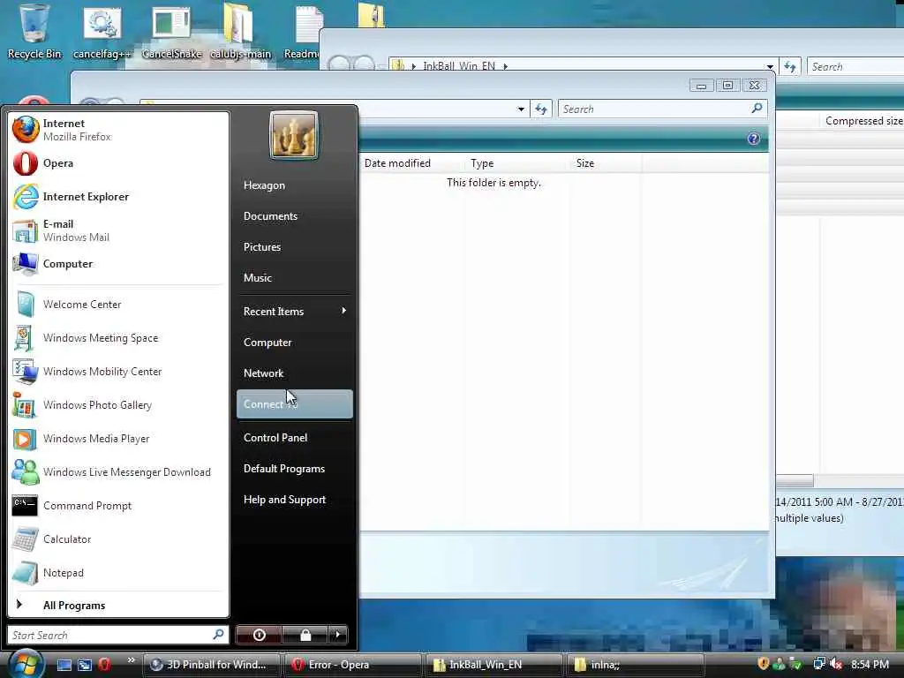This screenshot has height=678, width=904.
Task: Open Mozilla Firefox from the Start menu
Action: (118, 130)
